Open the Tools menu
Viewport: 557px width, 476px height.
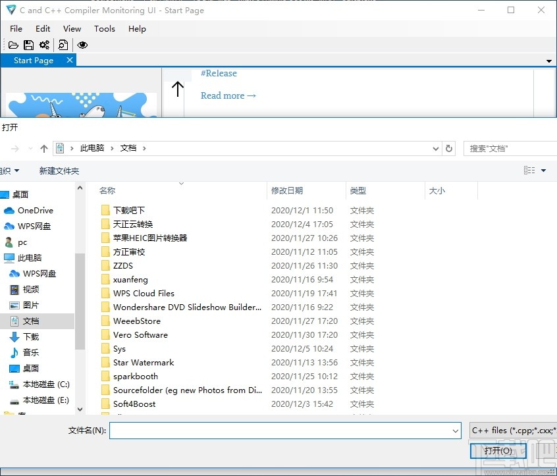coord(104,28)
